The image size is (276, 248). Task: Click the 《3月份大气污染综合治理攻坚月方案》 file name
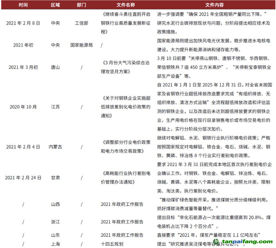coord(125,67)
